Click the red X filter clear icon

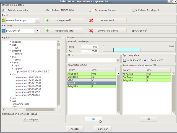point(118,60)
